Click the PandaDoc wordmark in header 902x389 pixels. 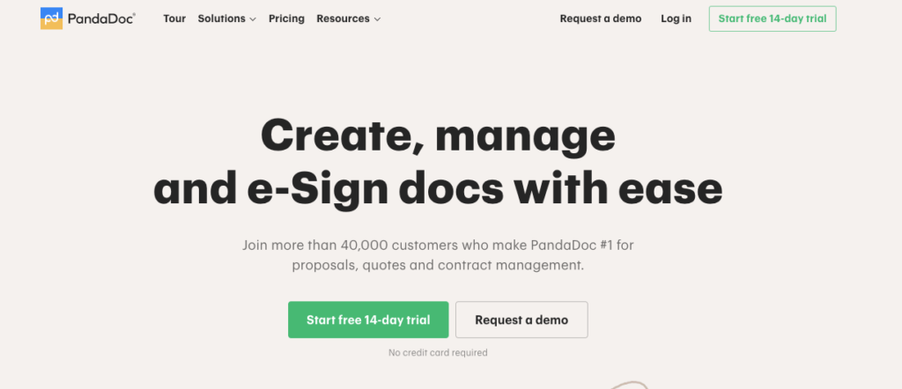[x=101, y=19]
